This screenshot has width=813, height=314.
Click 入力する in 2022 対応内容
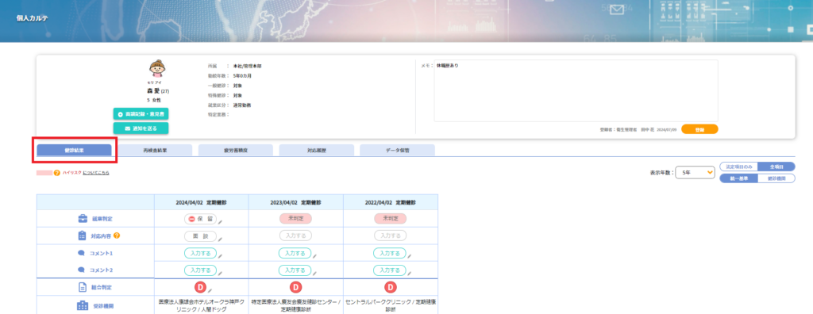[x=390, y=235]
